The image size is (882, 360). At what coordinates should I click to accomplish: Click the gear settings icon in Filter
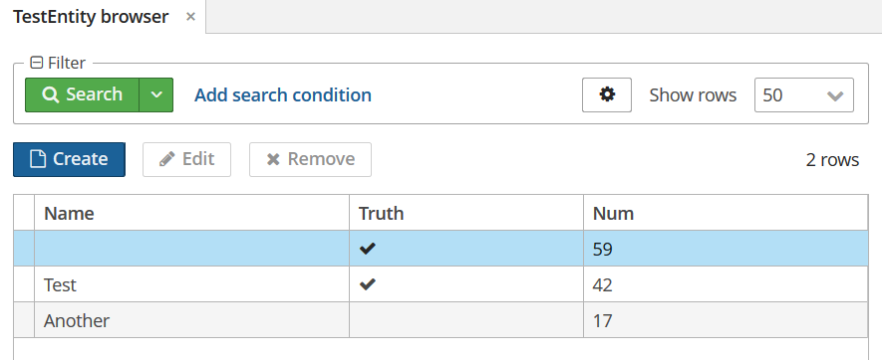click(607, 94)
